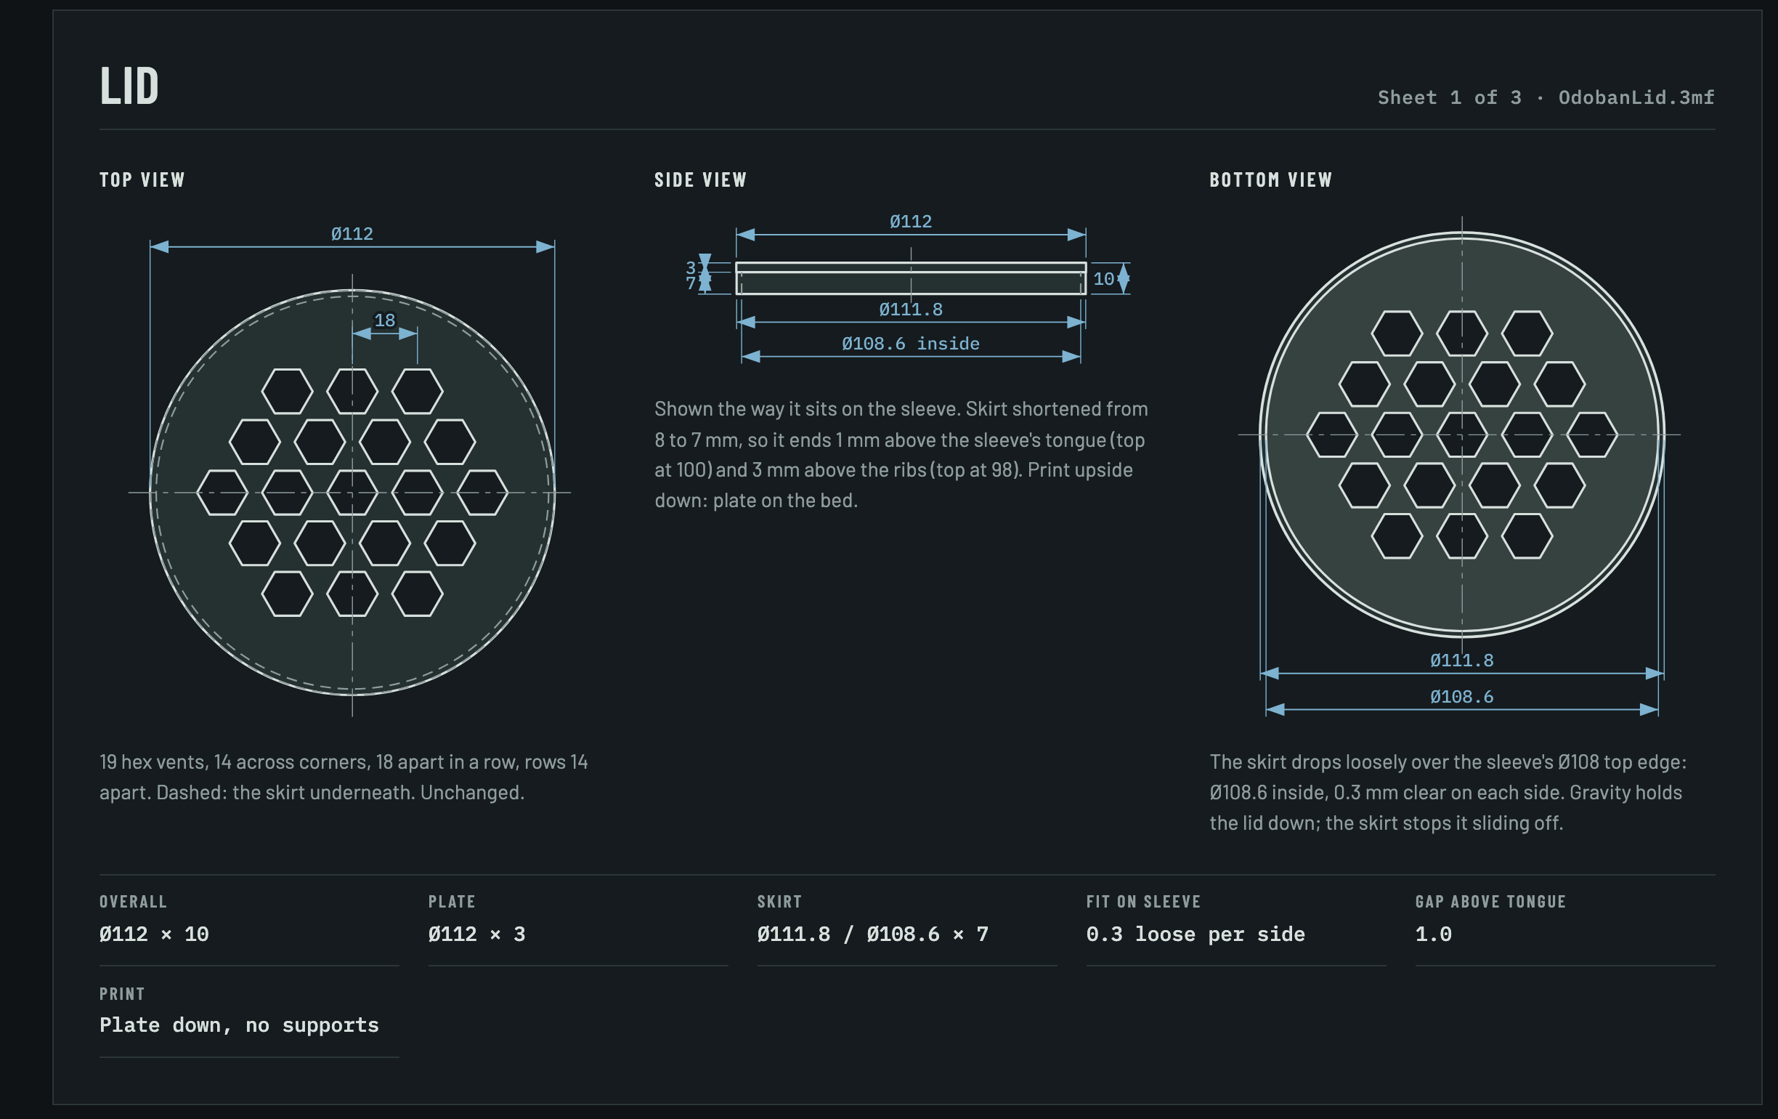Viewport: 1778px width, 1119px height.
Task: Click the 'skirt drops loosely' caption paragraph
Action: click(x=1448, y=793)
